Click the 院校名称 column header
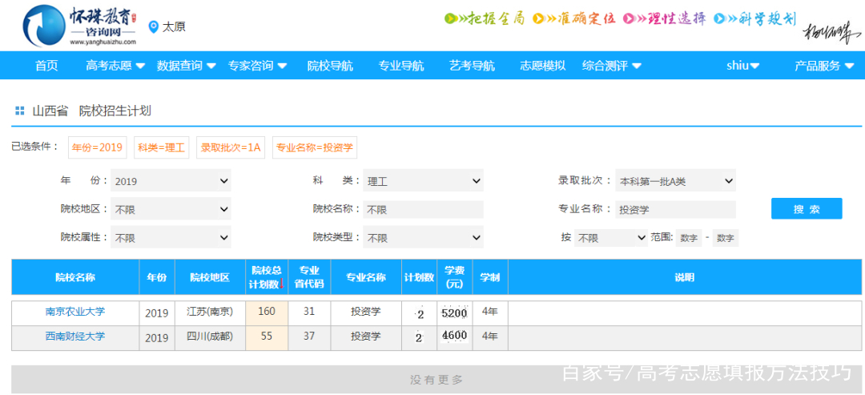This screenshot has height=395, width=865. pos(75,277)
